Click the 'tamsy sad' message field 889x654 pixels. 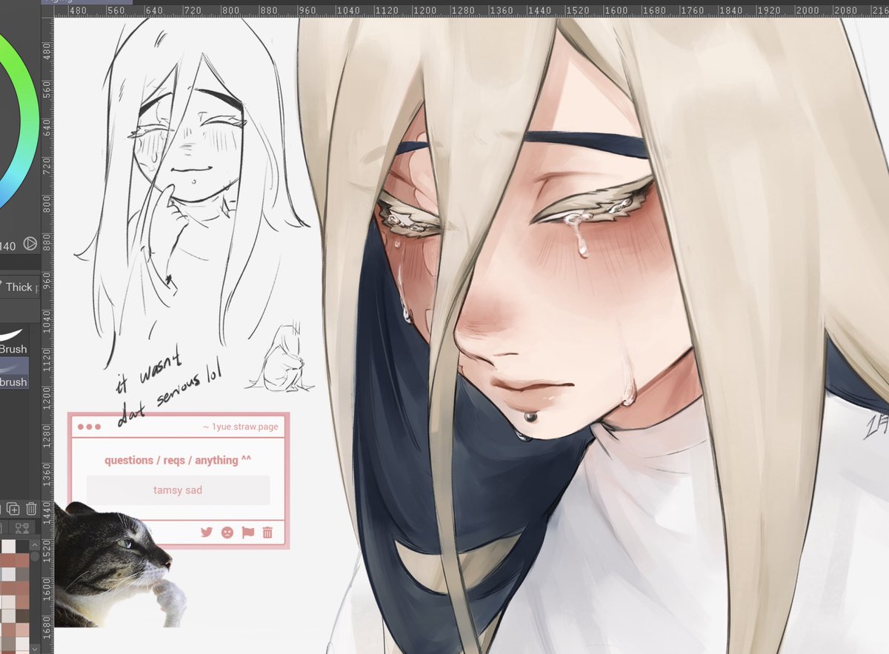click(x=178, y=490)
